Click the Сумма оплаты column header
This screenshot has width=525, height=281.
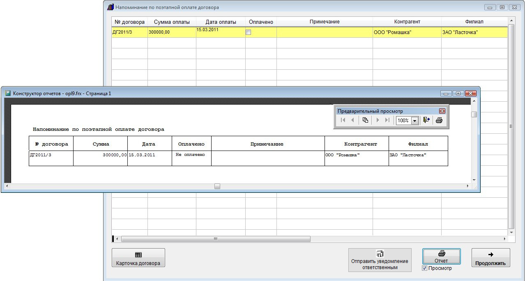pos(172,22)
